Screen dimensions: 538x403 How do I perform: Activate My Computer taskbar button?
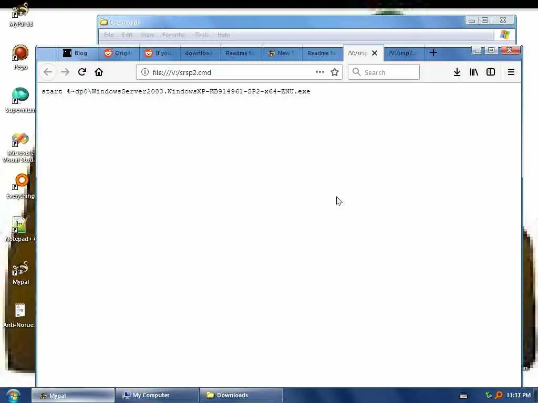pyautogui.click(x=157, y=396)
